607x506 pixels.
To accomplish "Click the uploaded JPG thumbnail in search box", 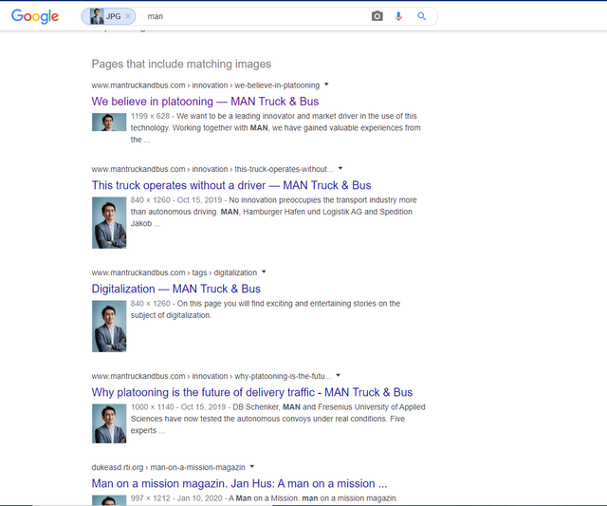I will [x=97, y=16].
